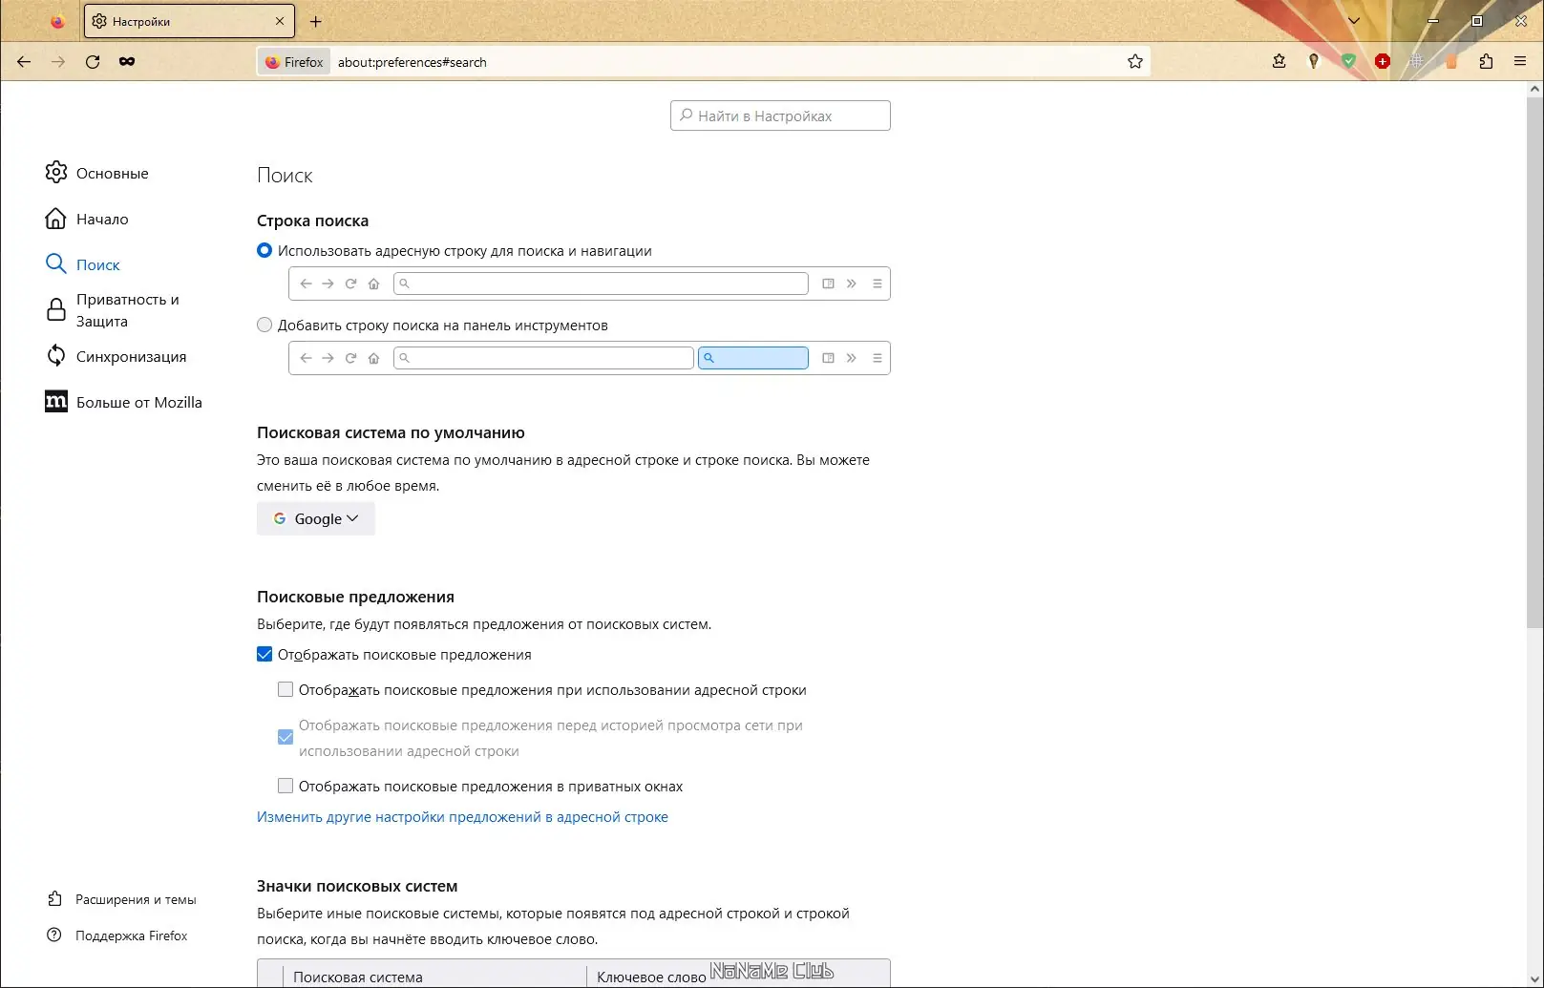Click the Найти в Настройках search field
1544x988 pixels.
point(780,116)
